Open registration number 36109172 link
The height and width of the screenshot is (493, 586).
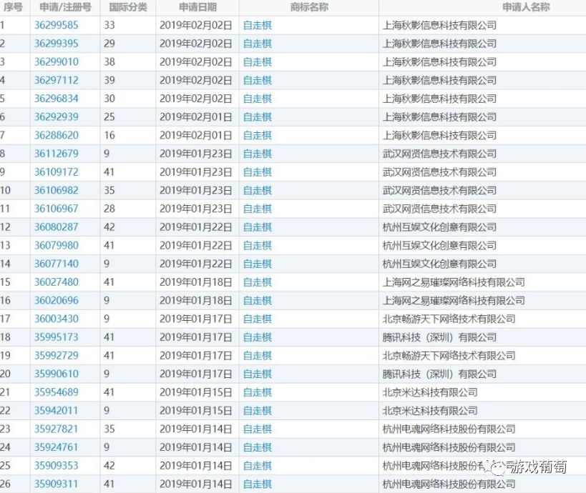tap(57, 172)
